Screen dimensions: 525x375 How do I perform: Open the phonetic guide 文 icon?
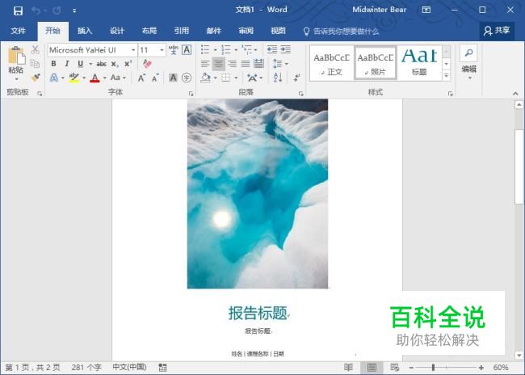pyautogui.click(x=174, y=50)
